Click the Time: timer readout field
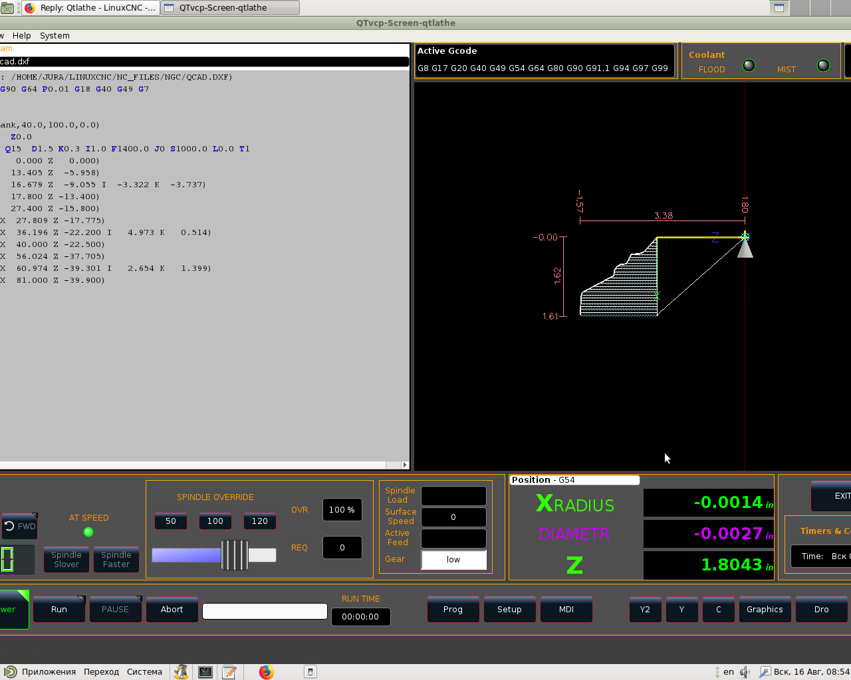The height and width of the screenshot is (680, 851). [821, 556]
